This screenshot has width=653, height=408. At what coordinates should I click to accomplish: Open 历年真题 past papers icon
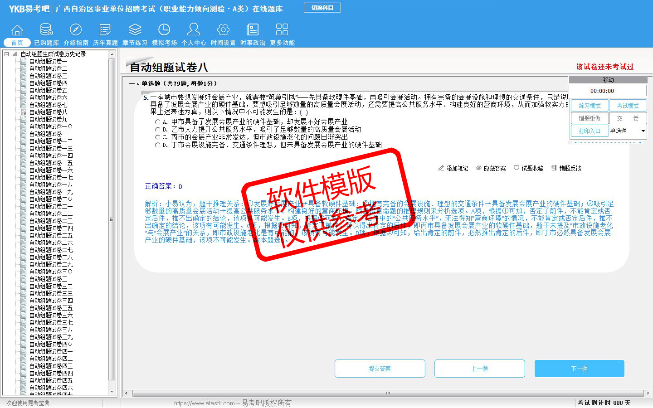(x=105, y=30)
